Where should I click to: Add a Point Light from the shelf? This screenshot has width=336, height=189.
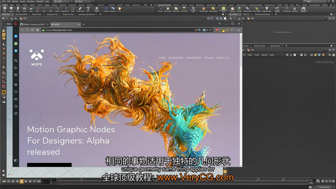click(x=168, y=9)
